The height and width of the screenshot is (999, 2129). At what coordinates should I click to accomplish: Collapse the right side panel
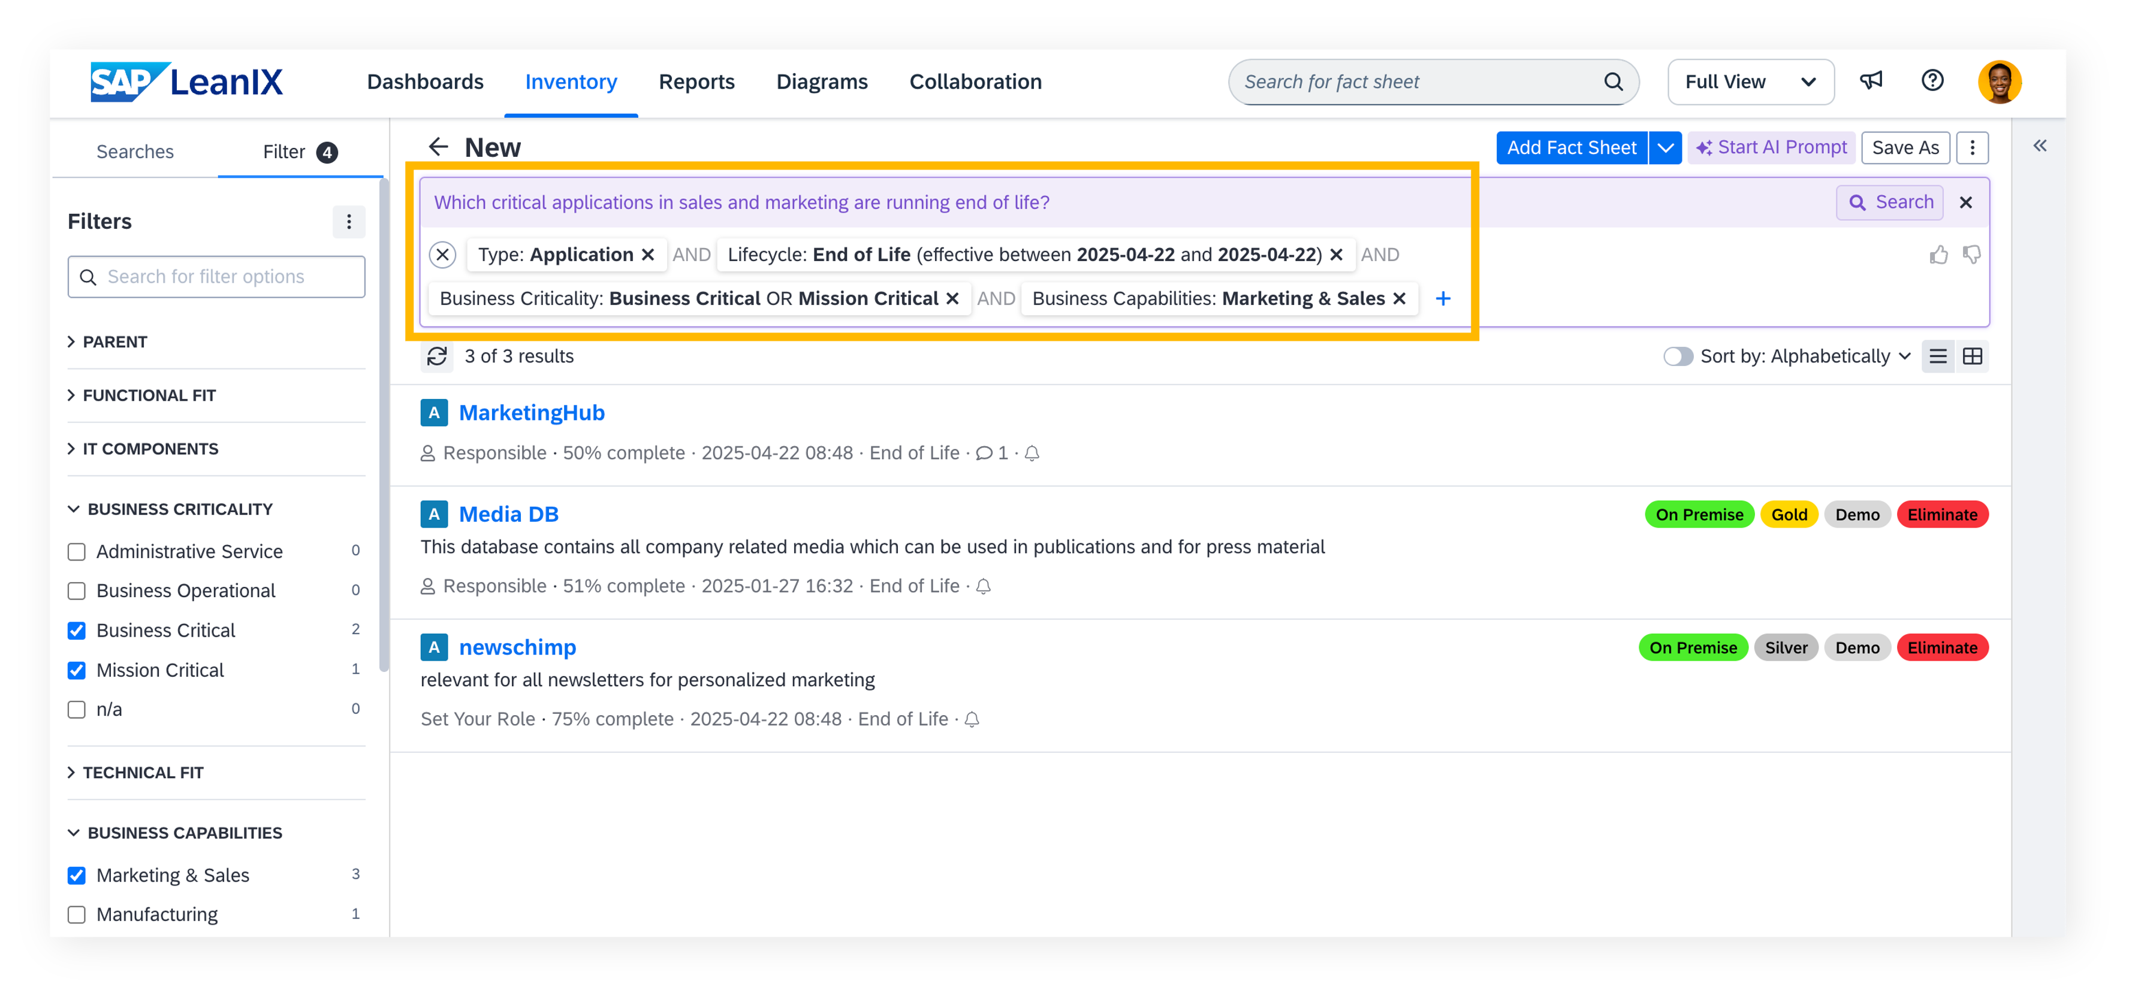coord(2040,146)
